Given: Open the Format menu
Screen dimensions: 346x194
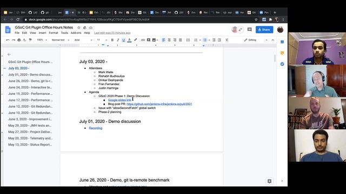Looking at the screenshot, I should point(54,33).
